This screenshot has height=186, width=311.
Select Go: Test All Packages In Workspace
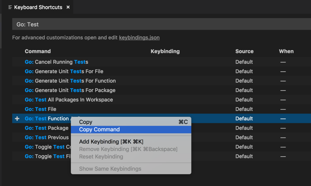coord(162,100)
